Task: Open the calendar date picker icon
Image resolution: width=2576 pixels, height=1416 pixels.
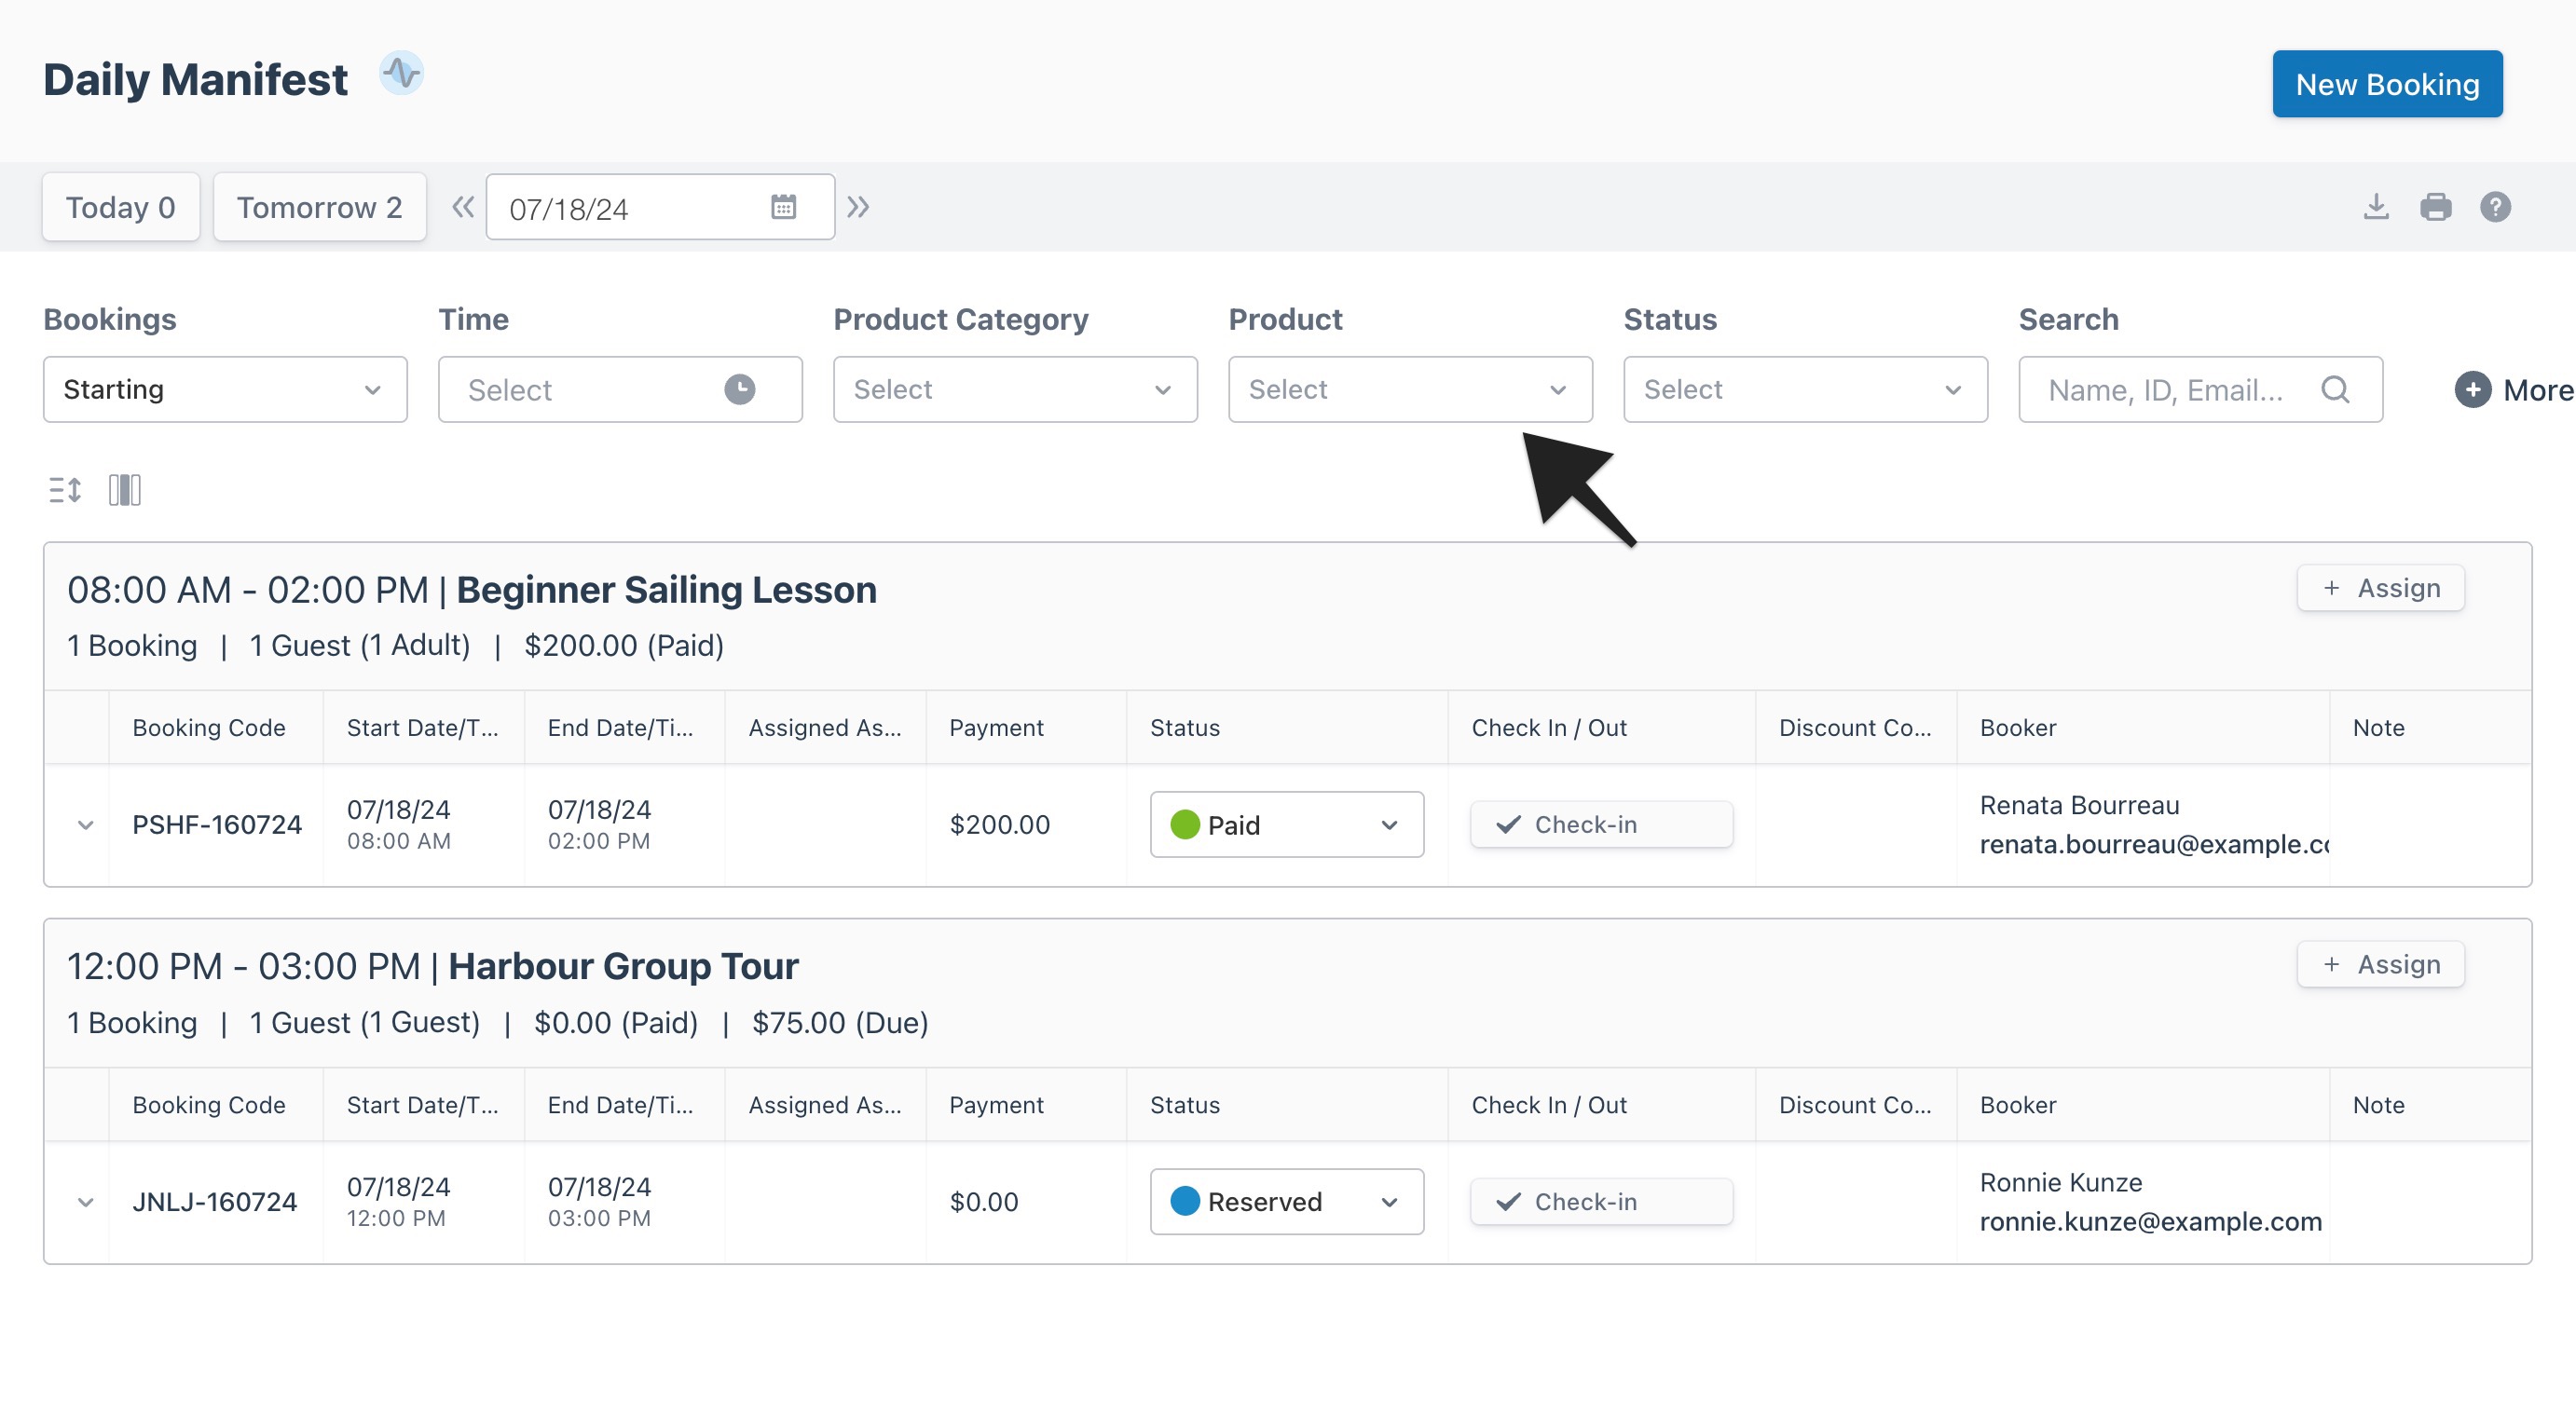Action: tap(783, 207)
